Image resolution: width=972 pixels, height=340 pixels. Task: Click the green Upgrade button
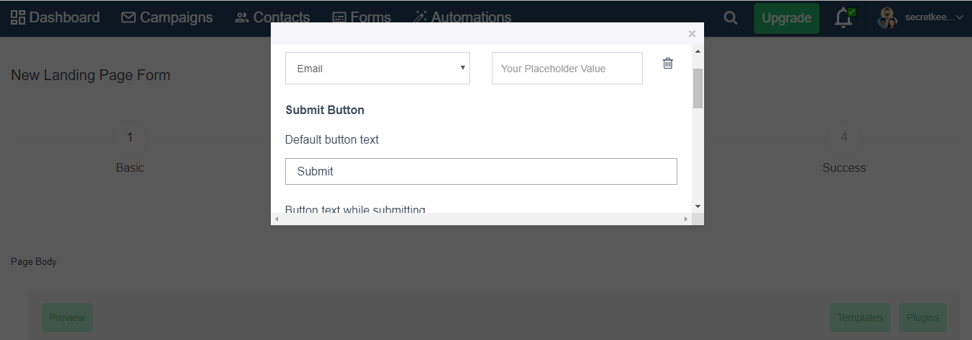coord(786,18)
